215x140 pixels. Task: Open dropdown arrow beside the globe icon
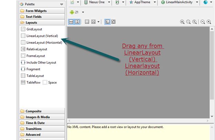pos(211,2)
